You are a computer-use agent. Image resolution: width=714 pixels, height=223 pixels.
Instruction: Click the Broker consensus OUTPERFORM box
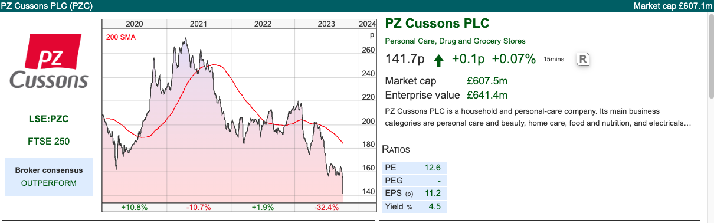click(49, 177)
